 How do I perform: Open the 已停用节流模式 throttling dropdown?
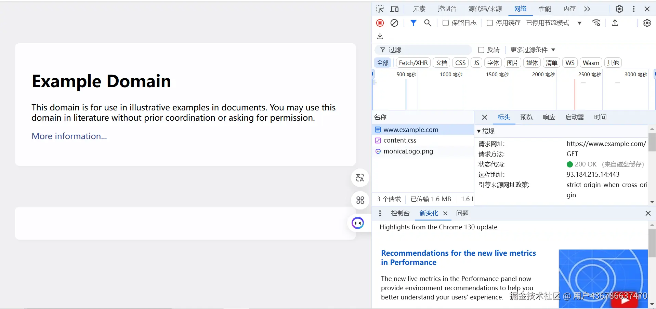554,23
